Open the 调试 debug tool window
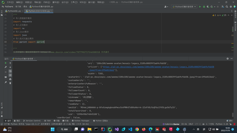The width and height of the screenshot is (237, 133). (17, 121)
